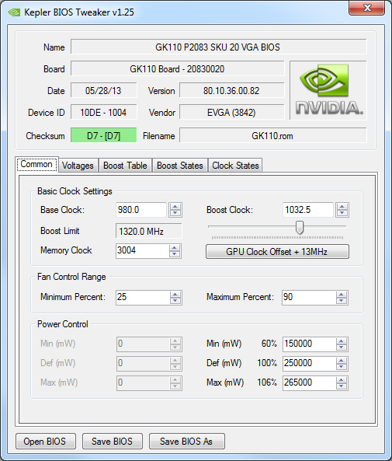
Task: Click GPU Clock Offset + 13MHz button
Action: [277, 252]
